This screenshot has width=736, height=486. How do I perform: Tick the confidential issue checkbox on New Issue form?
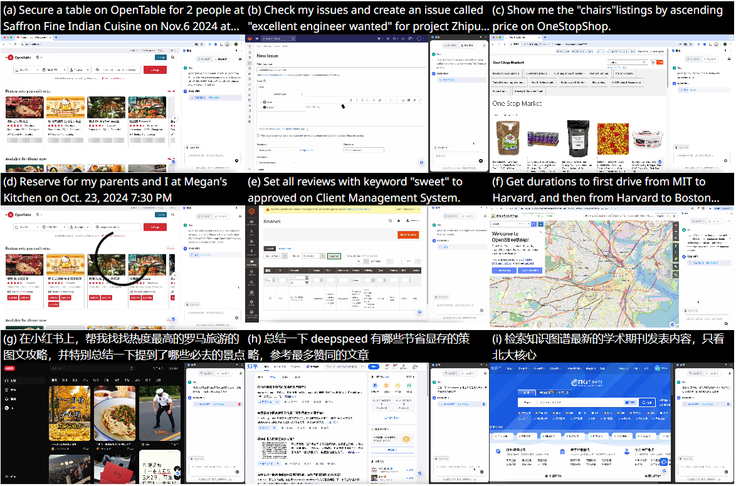(x=258, y=135)
